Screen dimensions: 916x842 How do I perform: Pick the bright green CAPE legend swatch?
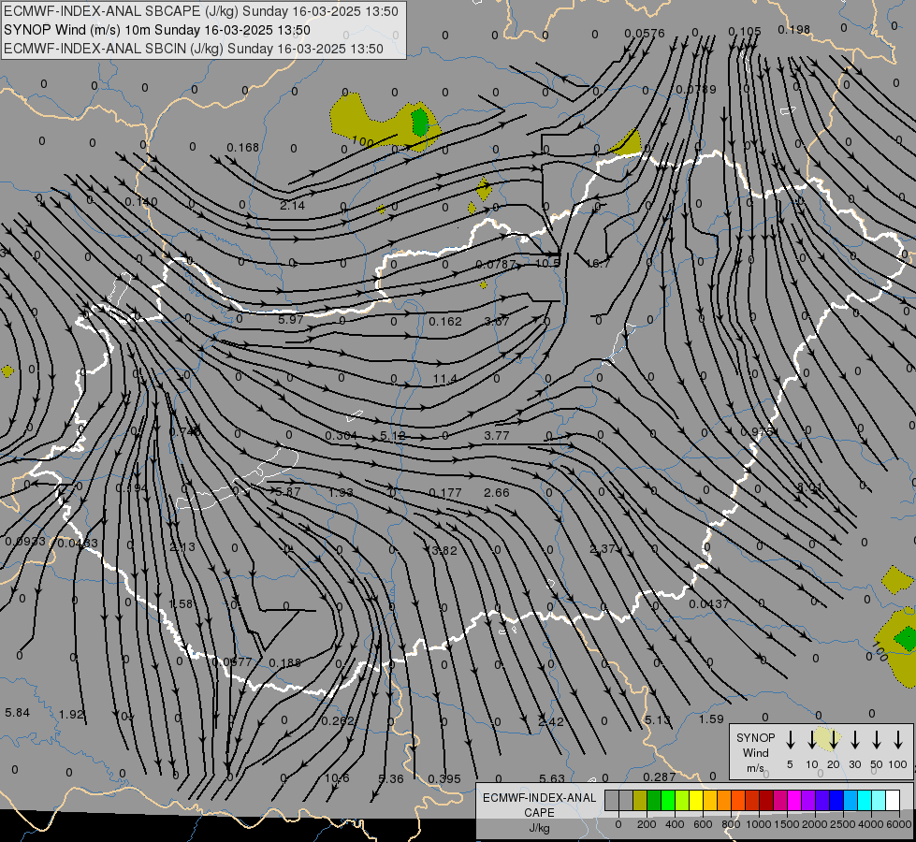[x=668, y=800]
